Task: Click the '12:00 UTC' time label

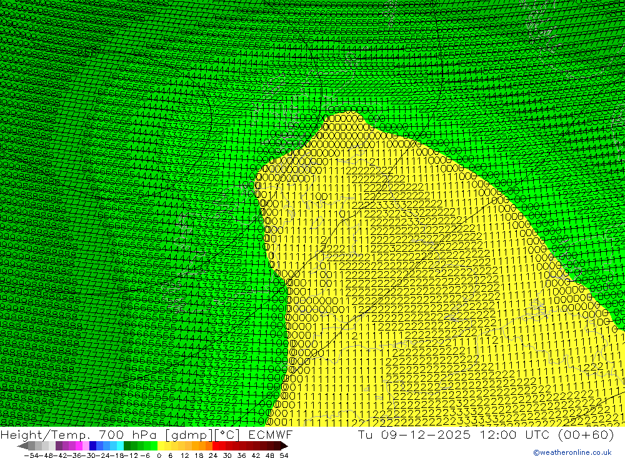Action: click(x=516, y=435)
